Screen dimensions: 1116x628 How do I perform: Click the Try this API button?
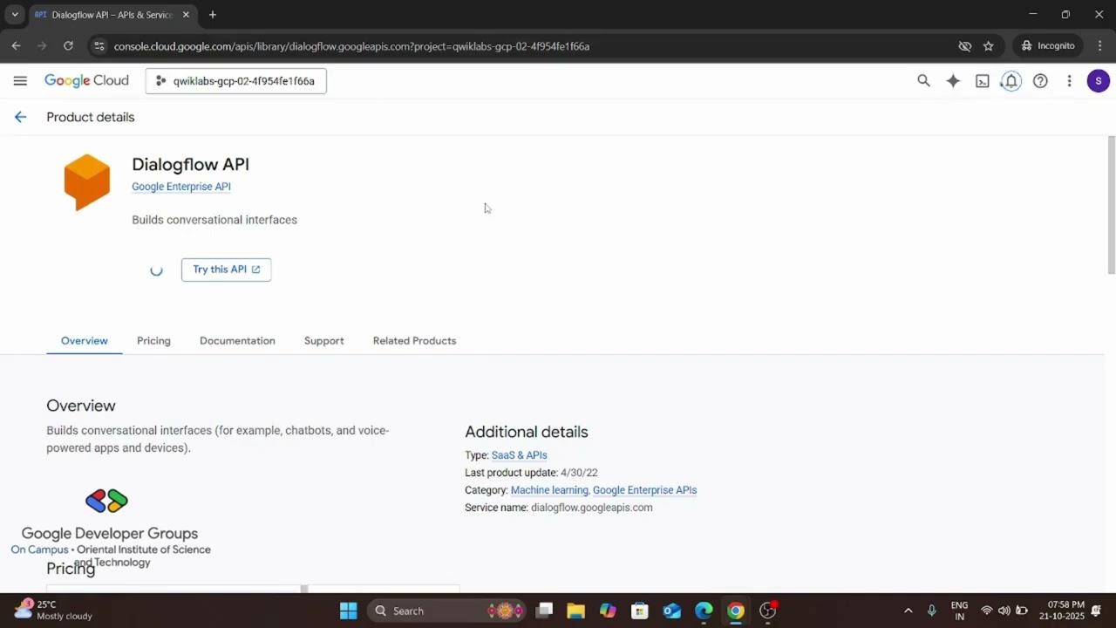226,270
